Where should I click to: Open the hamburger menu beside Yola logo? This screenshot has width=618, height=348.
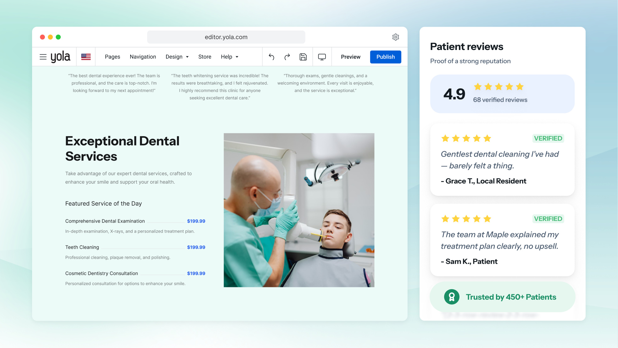point(43,57)
